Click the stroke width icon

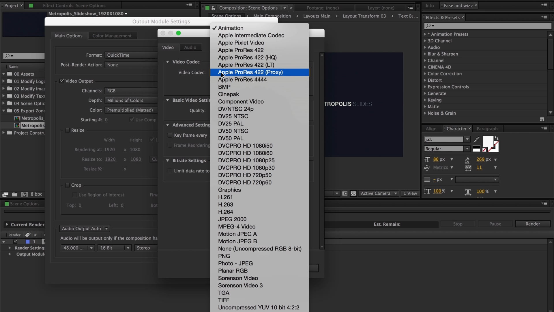[427, 179]
